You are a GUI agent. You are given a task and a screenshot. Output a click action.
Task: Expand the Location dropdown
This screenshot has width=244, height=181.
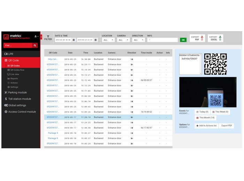108,40
